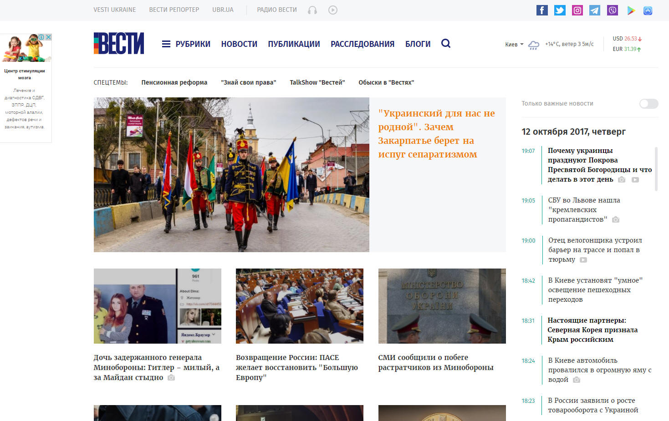Click the EUR 31.39 exchange rate

[x=627, y=49]
